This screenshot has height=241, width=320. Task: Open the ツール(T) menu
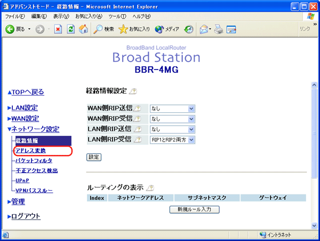pyautogui.click(x=117, y=17)
